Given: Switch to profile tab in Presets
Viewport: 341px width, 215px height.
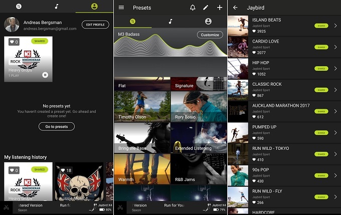Looking at the screenshot, I should click(208, 22).
